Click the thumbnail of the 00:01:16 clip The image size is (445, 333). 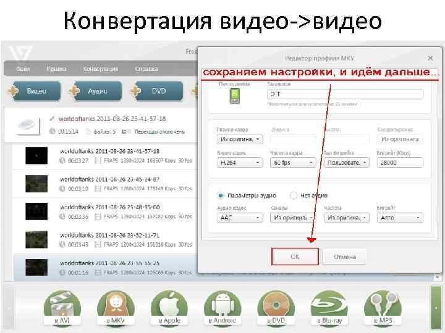(x=36, y=267)
